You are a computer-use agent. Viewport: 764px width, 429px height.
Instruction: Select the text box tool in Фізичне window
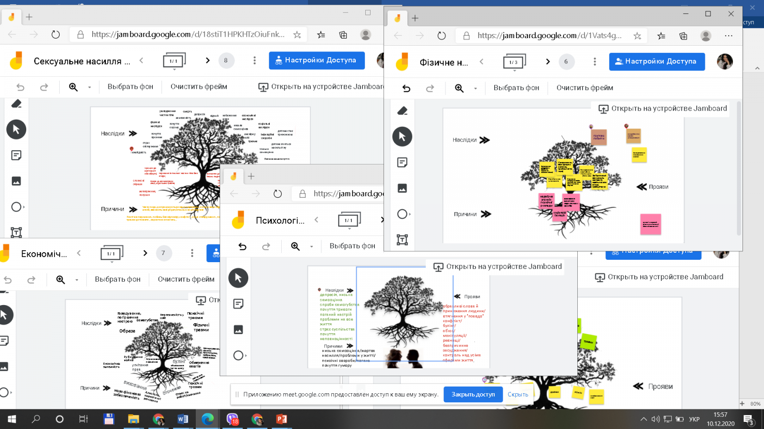[x=402, y=240]
